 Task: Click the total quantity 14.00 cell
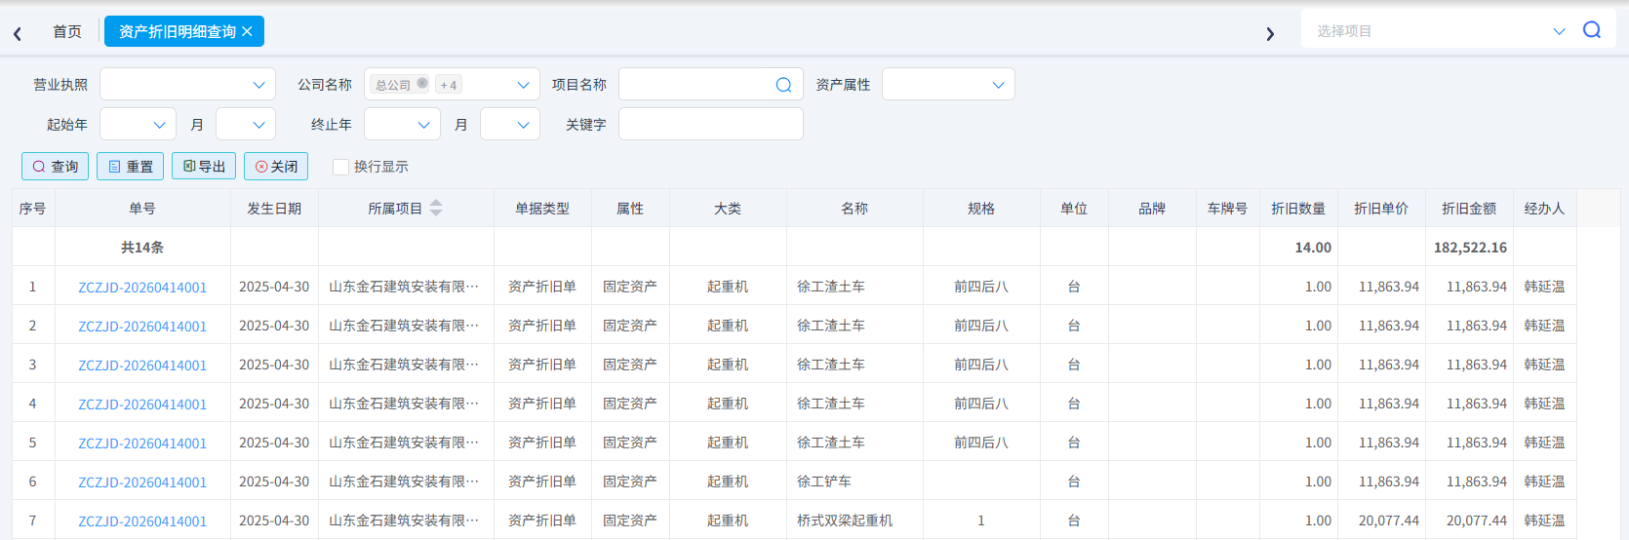pyautogui.click(x=1298, y=248)
